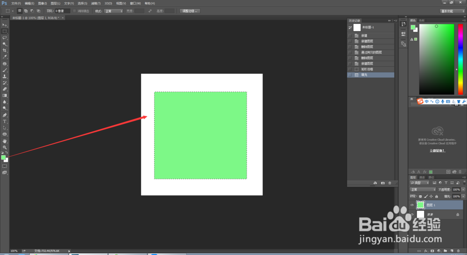Open the 不透明度 opacity slider arrow
Screen dimensions: 467x255
[463, 190]
